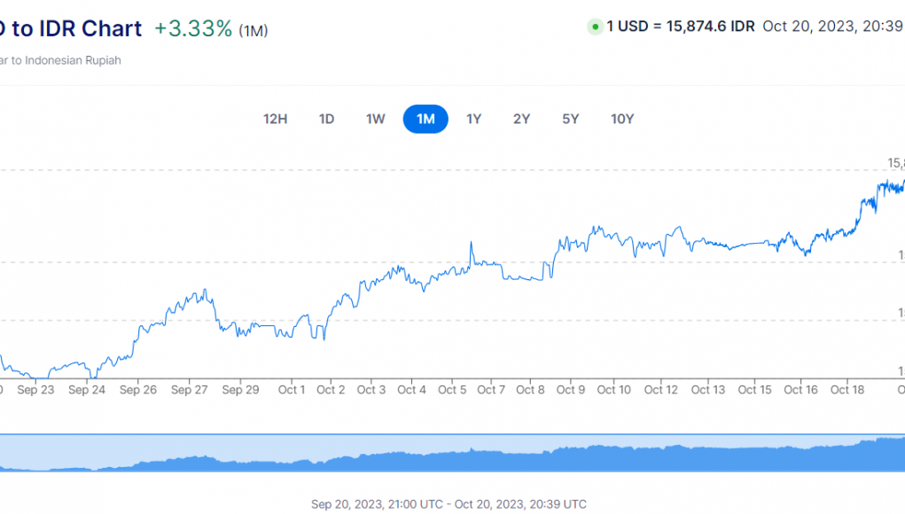Viewport: 905px width, 514px height.
Task: Choose the 1W time range
Action: click(376, 119)
